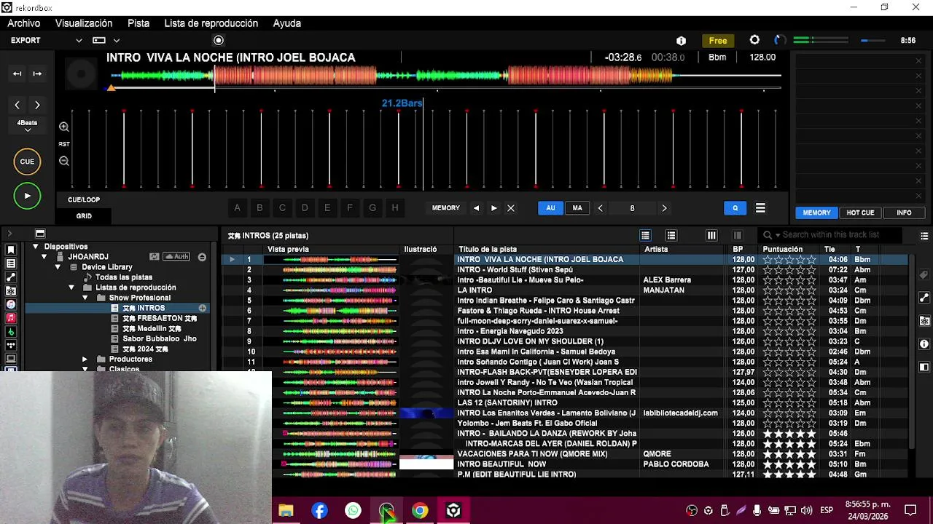
Task: Step back with the beat jump left arrow
Action: [x=17, y=105]
